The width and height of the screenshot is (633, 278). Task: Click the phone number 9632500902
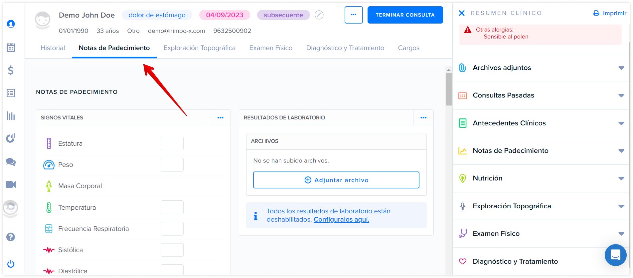(x=232, y=31)
